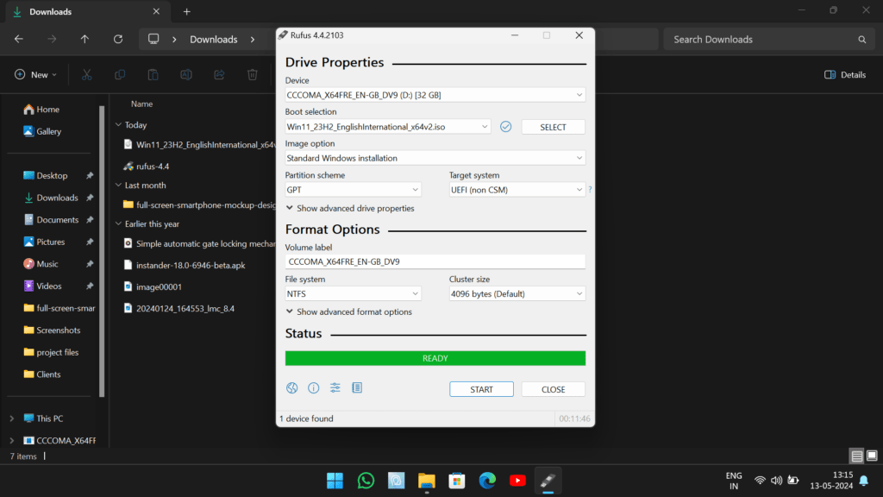
Task: Click the Target system help question mark
Action: pyautogui.click(x=590, y=190)
